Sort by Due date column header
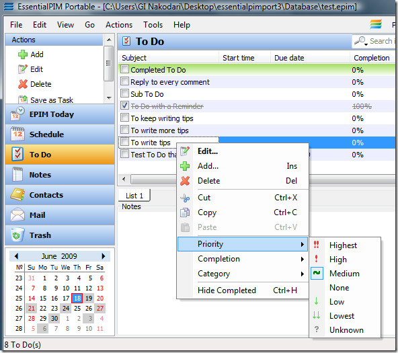This screenshot has height=353, width=398. (310, 58)
